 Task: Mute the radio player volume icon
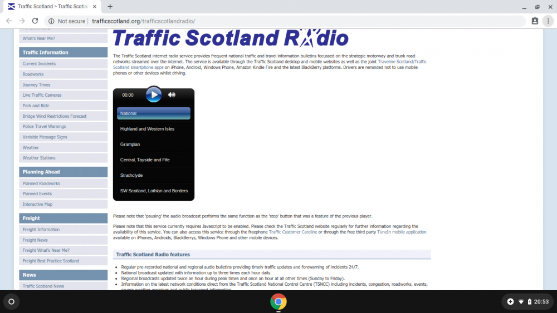[x=172, y=95]
